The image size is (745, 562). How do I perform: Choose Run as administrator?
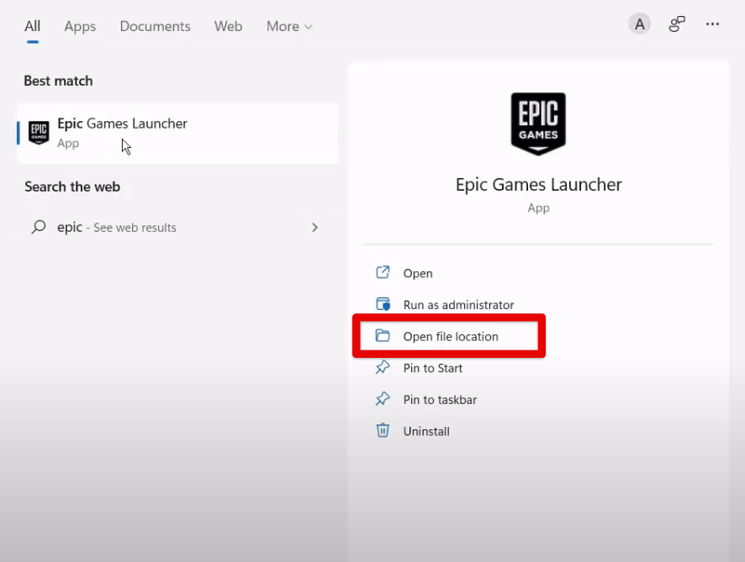pos(458,305)
